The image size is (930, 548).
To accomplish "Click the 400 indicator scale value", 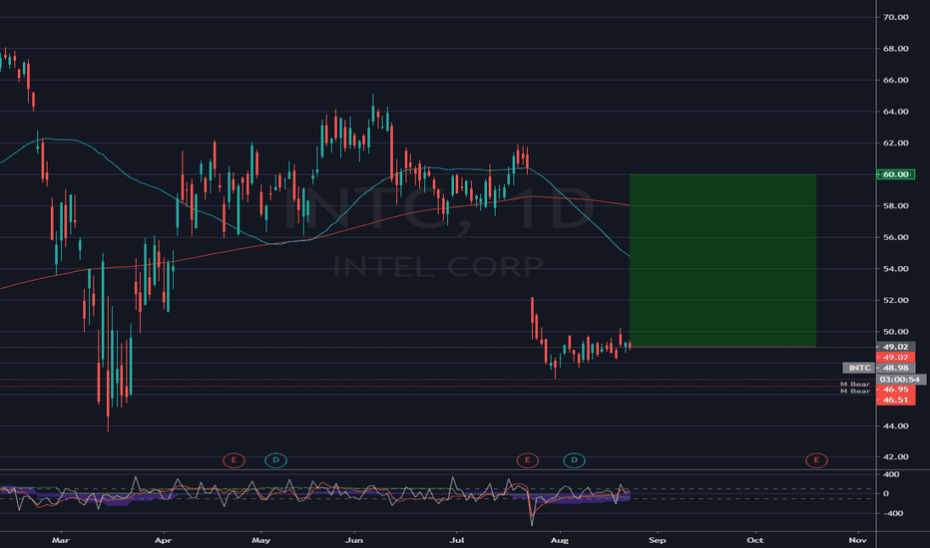I will click(x=891, y=474).
